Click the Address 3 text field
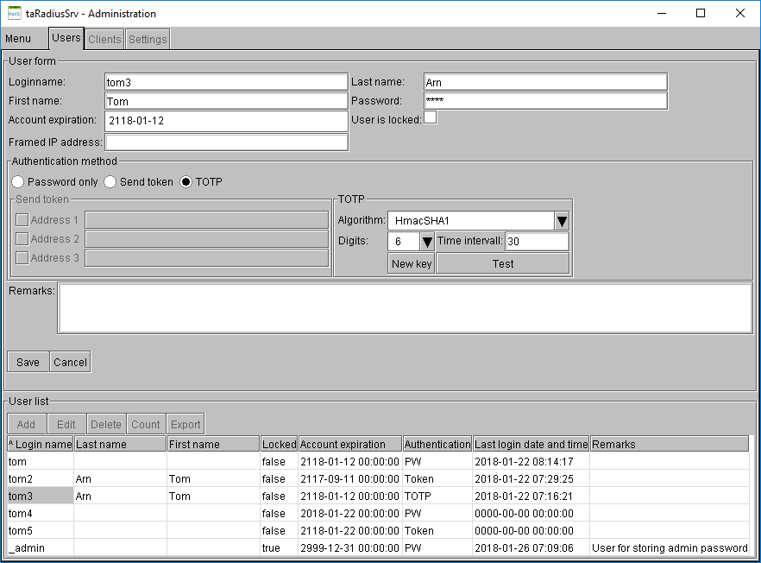The height and width of the screenshot is (563, 761). coord(207,257)
